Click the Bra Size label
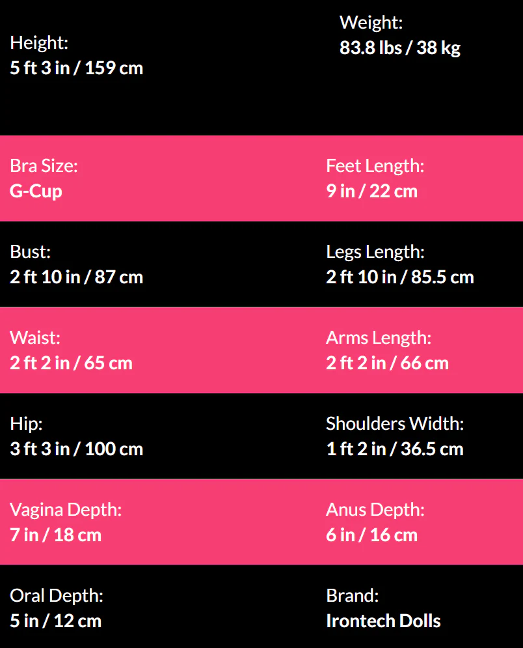This screenshot has width=523, height=648. [44, 166]
